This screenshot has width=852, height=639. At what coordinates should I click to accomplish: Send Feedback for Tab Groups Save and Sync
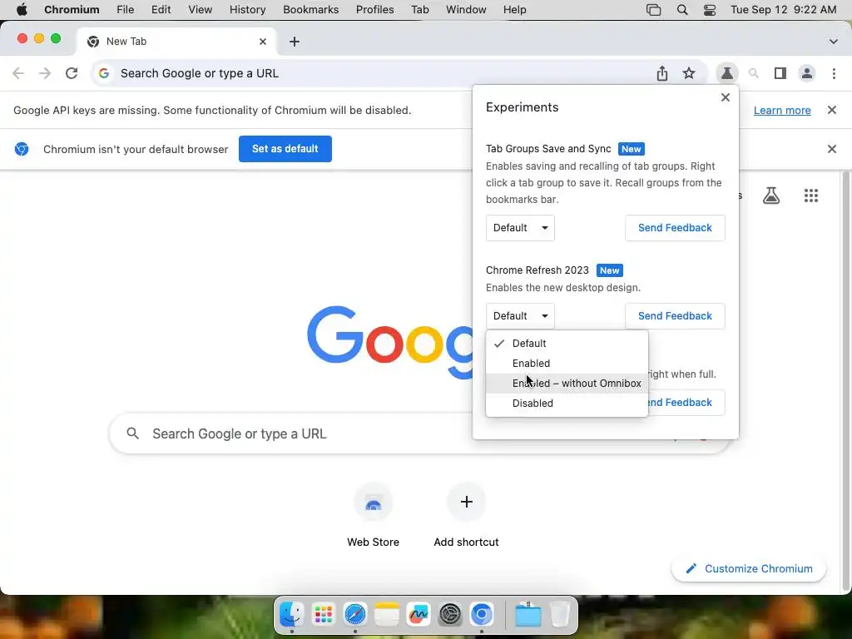(675, 228)
